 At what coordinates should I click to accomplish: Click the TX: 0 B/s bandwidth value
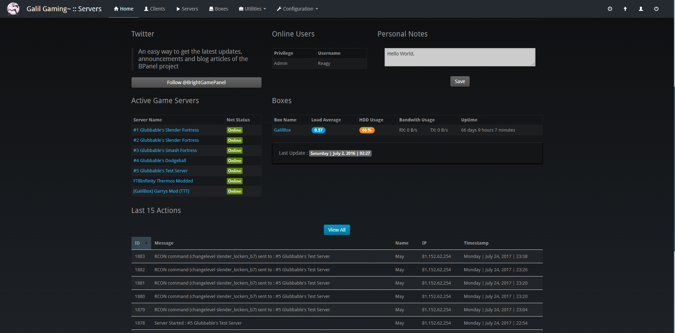(439, 130)
